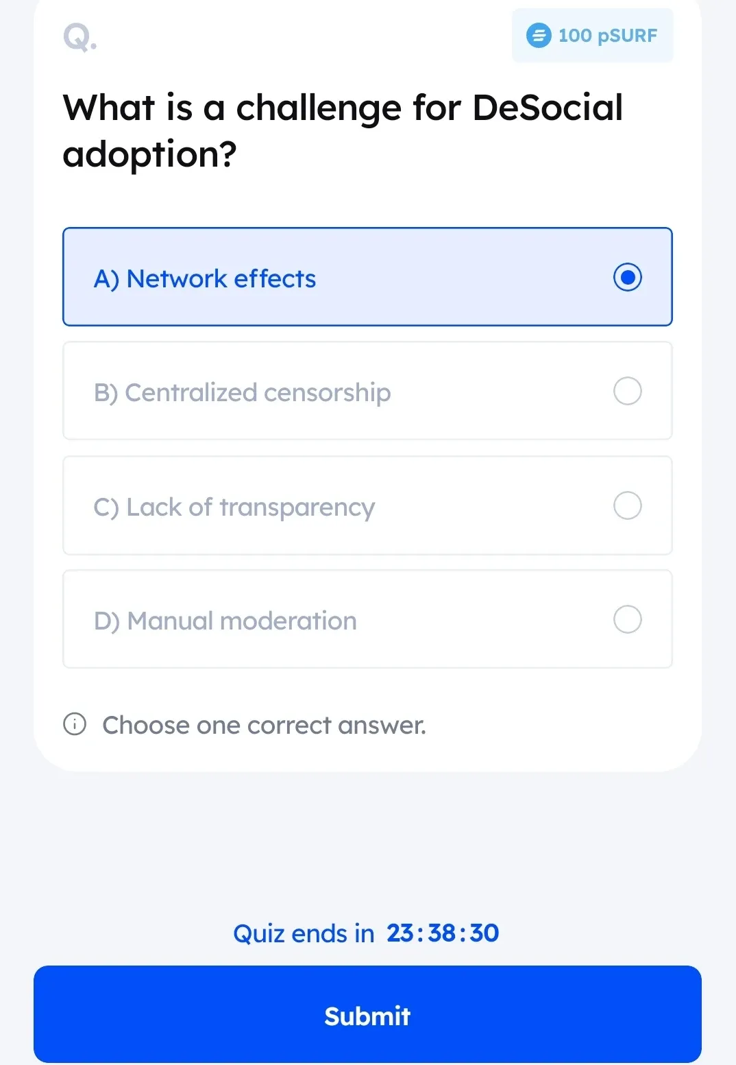Click the pSURF coin icon
The width and height of the screenshot is (736, 1065).
point(539,35)
